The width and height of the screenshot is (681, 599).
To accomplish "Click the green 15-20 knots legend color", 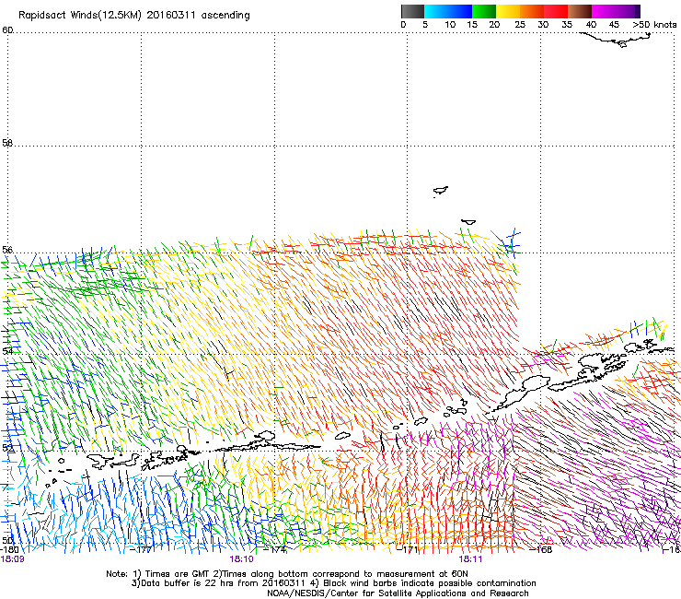I will coord(484,11).
